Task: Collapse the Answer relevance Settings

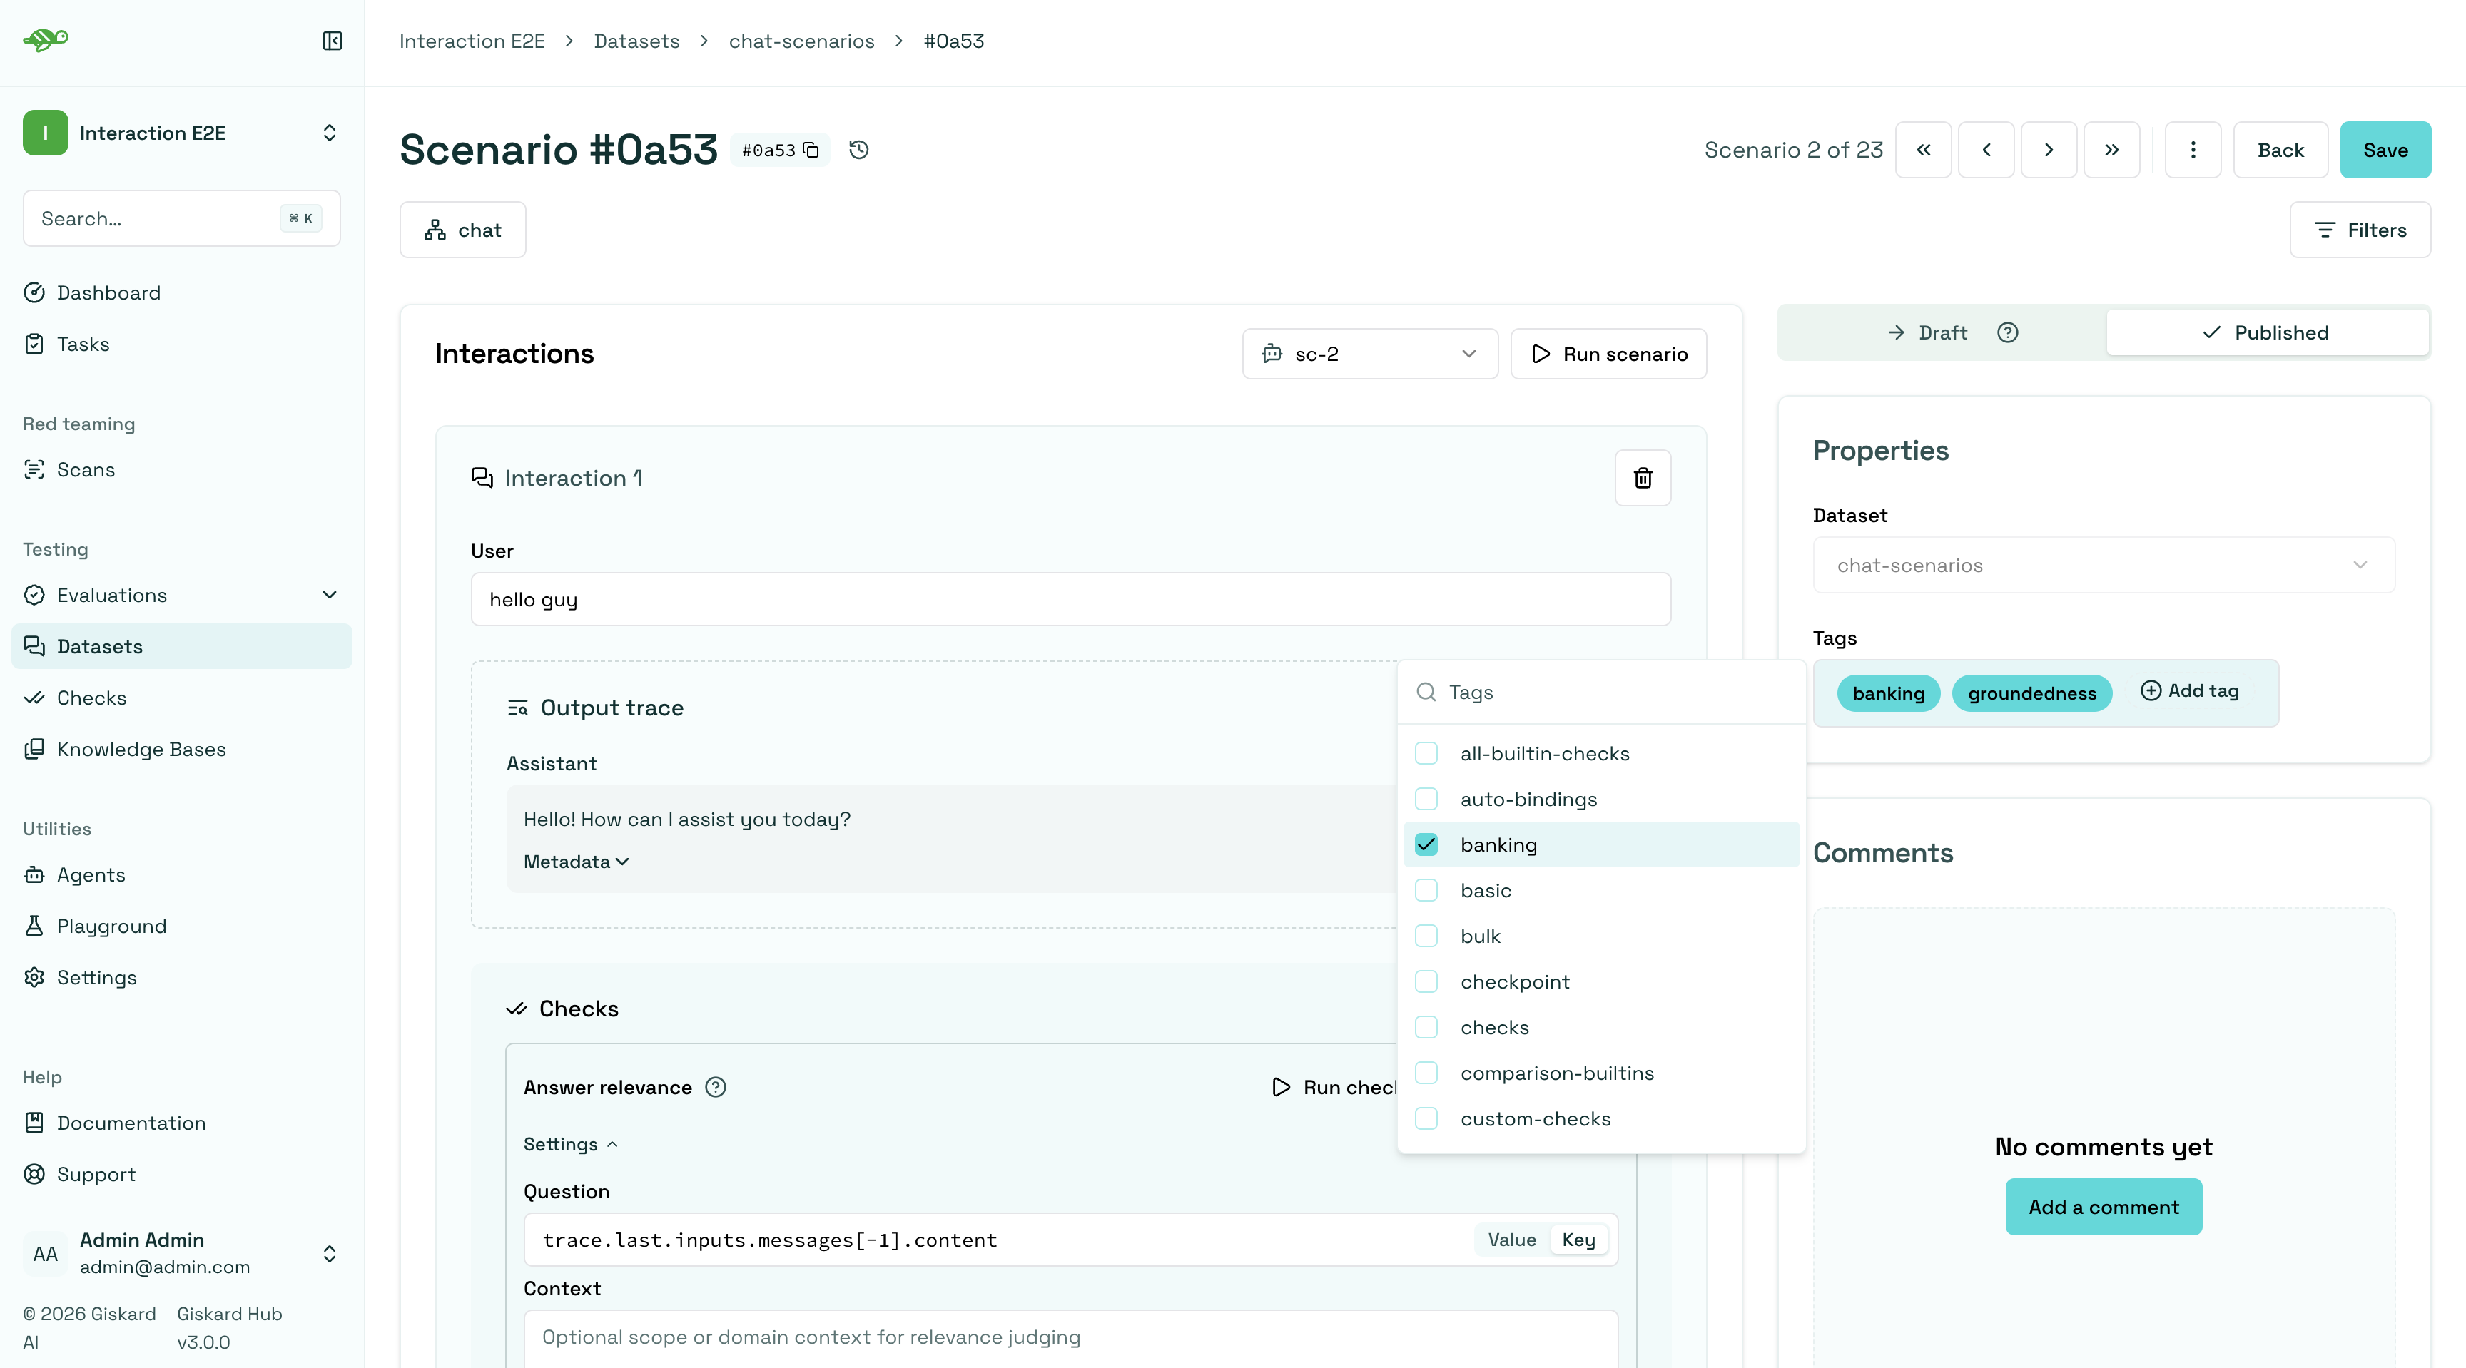Action: point(571,1144)
